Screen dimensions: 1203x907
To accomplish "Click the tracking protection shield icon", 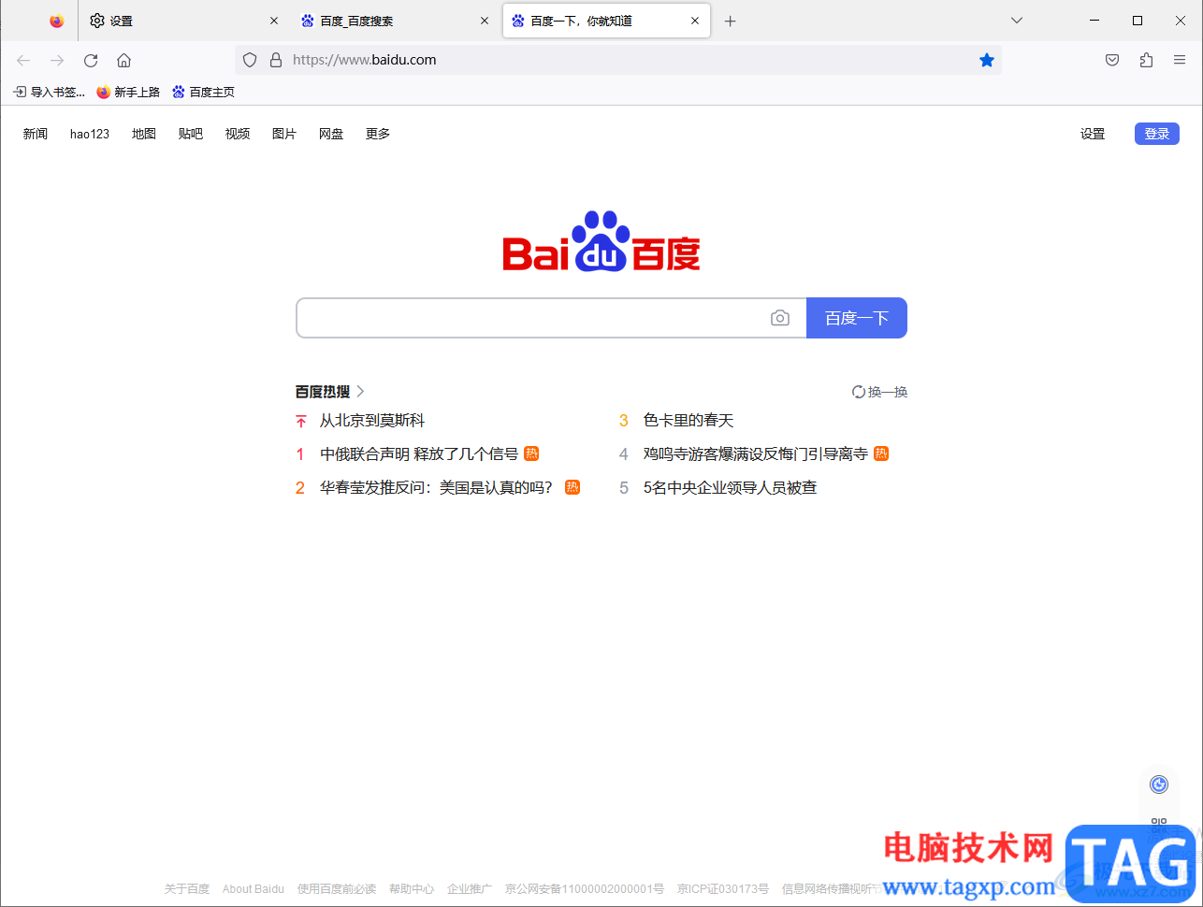I will [x=250, y=60].
